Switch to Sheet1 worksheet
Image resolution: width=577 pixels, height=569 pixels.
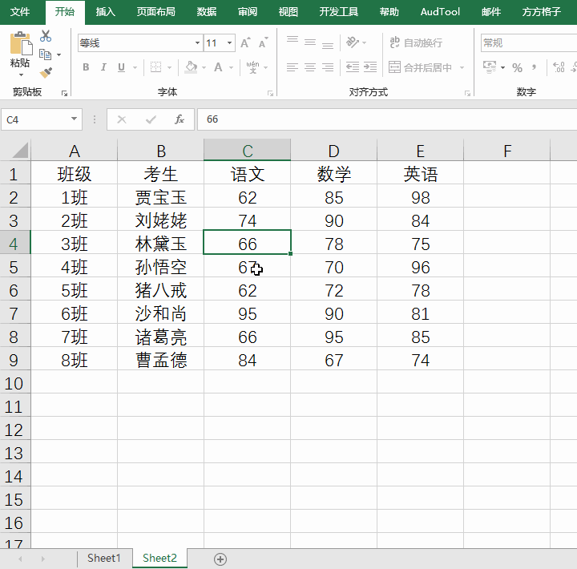[x=104, y=558]
